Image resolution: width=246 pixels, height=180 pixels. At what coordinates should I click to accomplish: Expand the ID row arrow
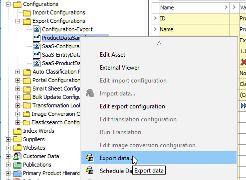pos(155,18)
